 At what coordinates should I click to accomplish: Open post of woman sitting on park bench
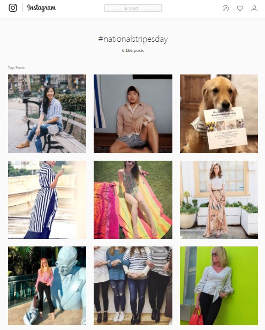point(47,114)
